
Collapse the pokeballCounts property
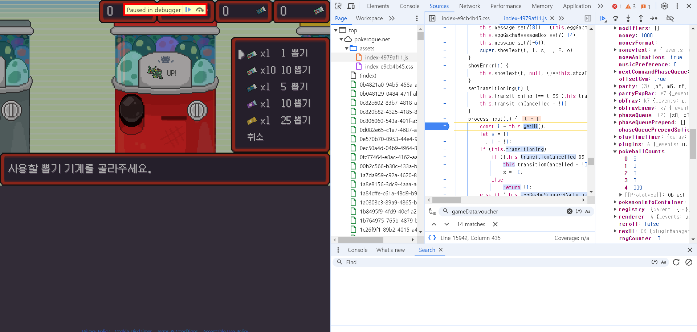[615, 152]
